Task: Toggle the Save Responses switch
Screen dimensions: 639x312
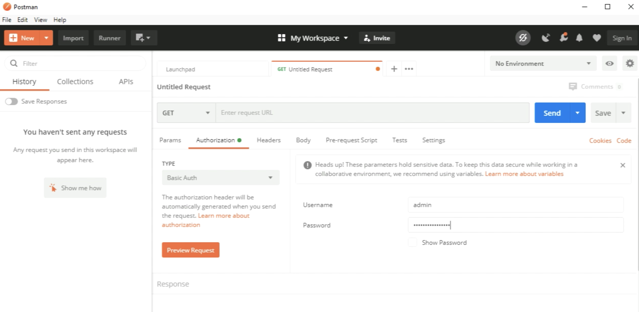Action: (11, 101)
